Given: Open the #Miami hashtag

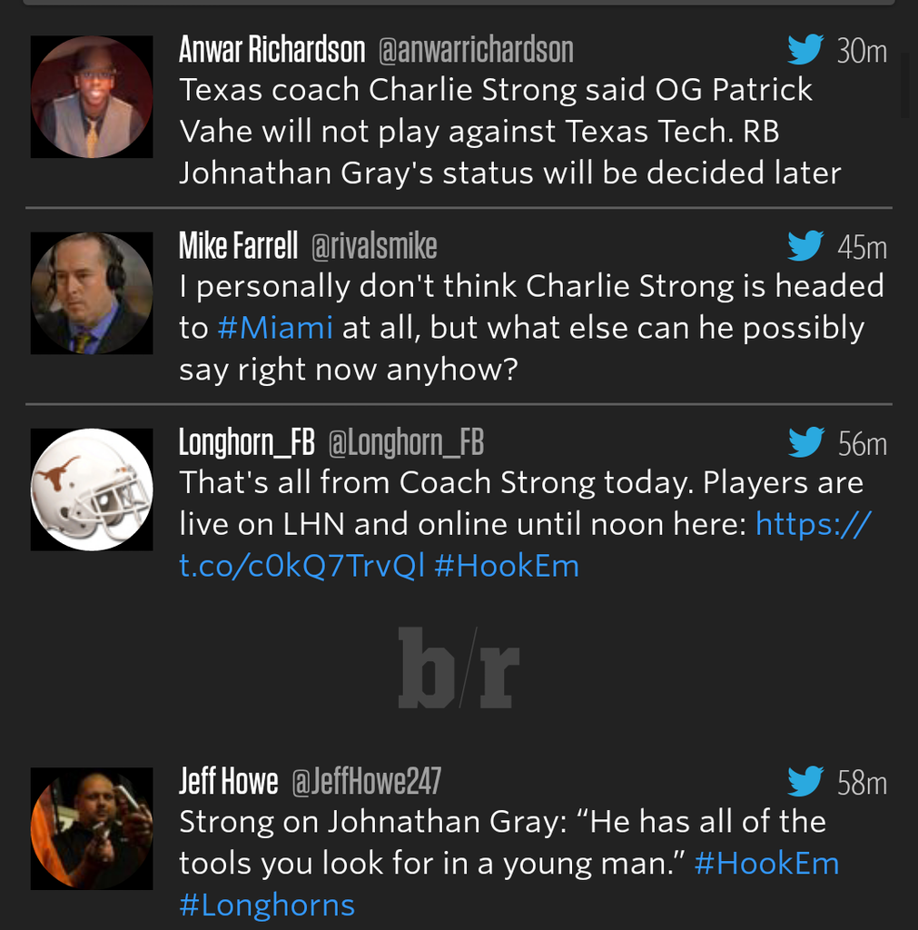Looking at the screenshot, I should click(x=275, y=328).
